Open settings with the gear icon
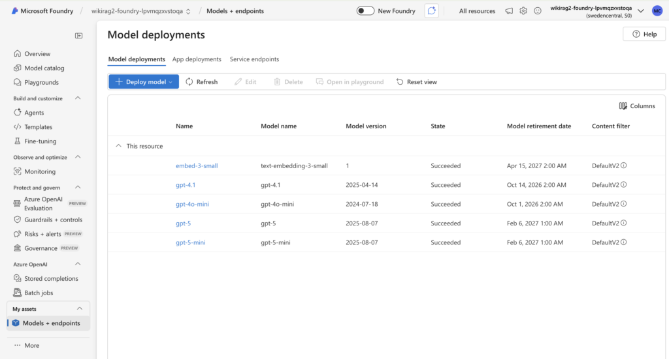The image size is (669, 359). (x=523, y=11)
